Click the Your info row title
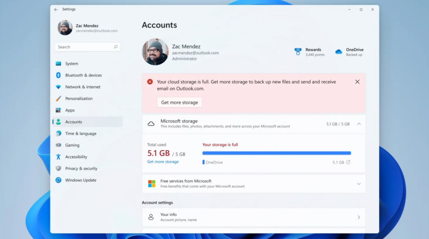Screen dimensions: 429x239 pos(168,214)
